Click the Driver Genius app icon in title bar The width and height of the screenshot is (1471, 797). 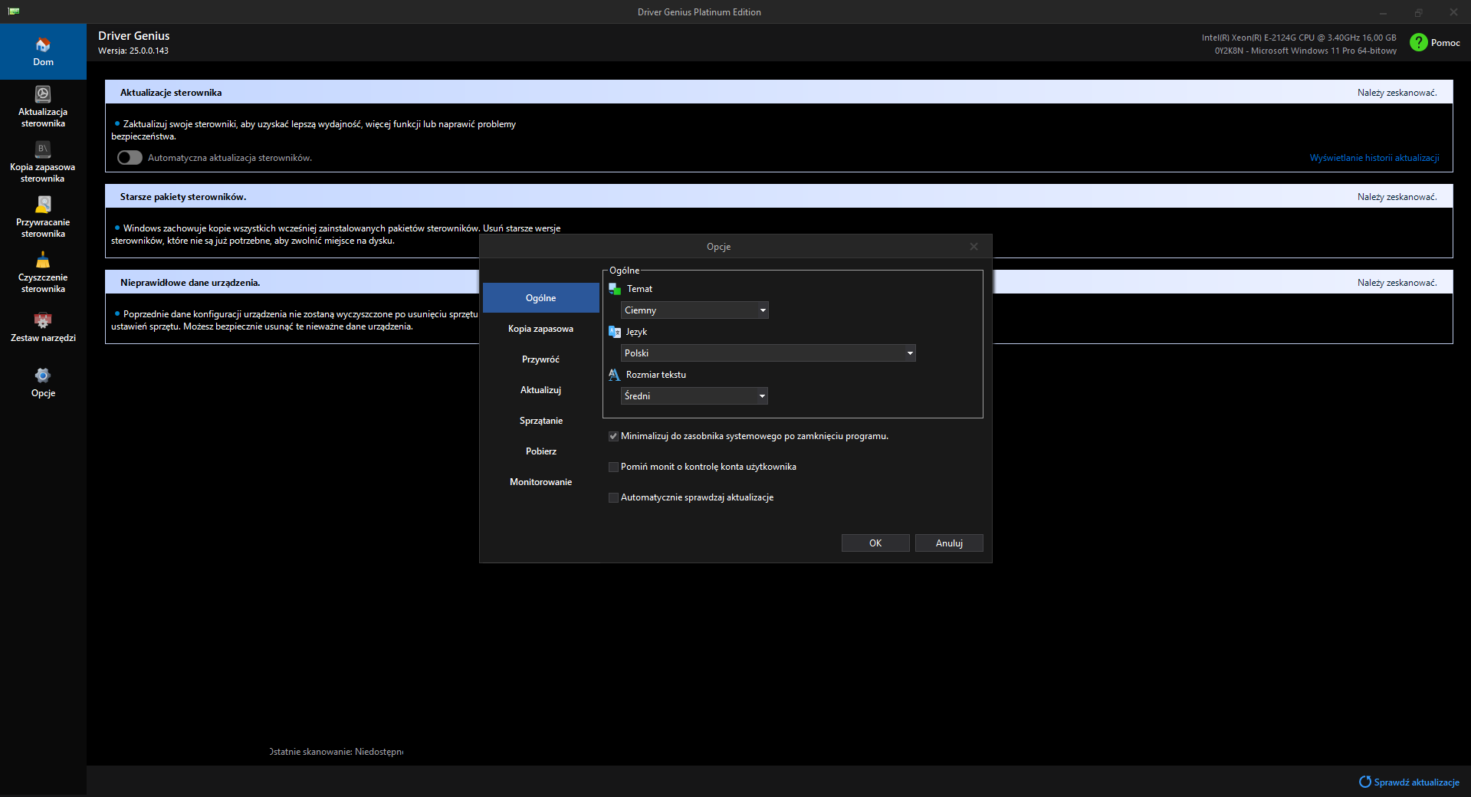(14, 11)
